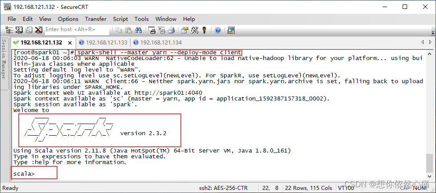
Task: Open the Options menu
Action: pyautogui.click(x=68, y=19)
